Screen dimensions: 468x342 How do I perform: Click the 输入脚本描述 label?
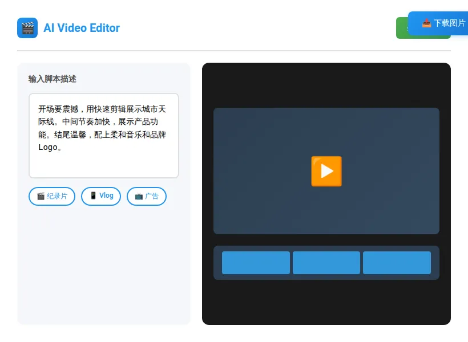(x=53, y=79)
